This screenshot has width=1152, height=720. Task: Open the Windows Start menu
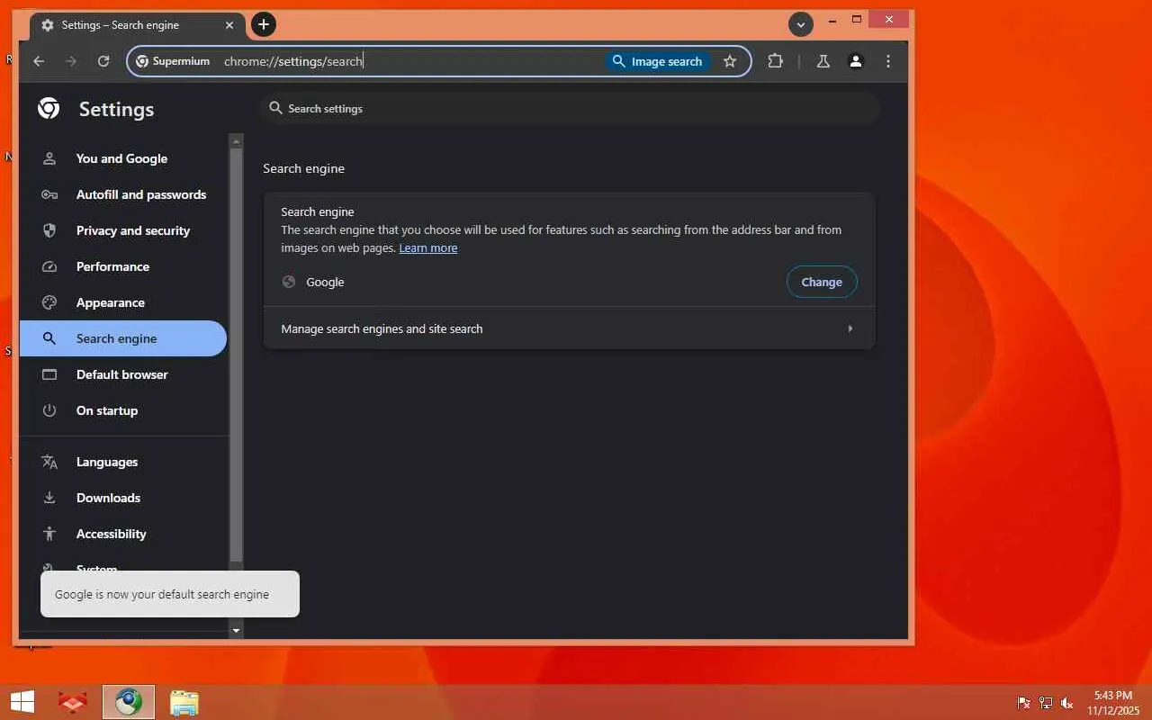coord(22,702)
